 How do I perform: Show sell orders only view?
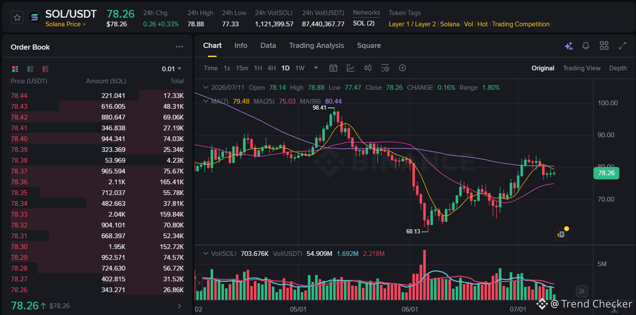pyautogui.click(x=45, y=69)
